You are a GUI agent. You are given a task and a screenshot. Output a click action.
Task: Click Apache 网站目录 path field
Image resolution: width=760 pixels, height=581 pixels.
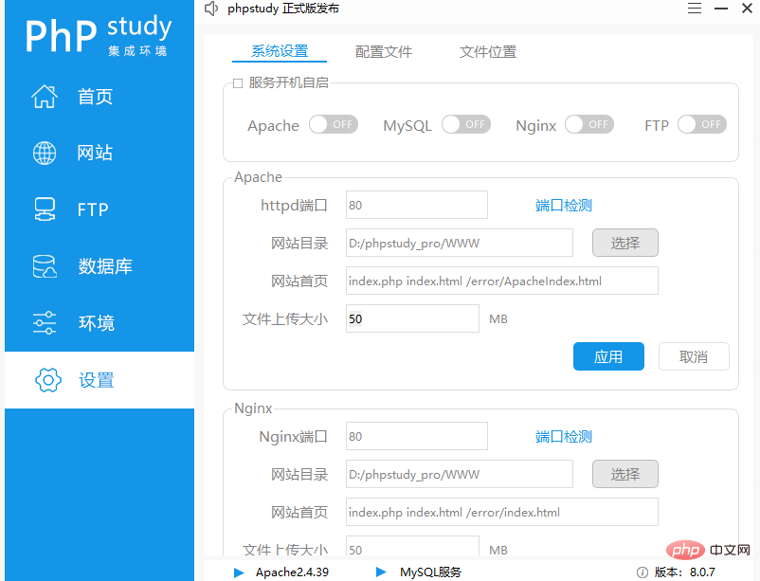pyautogui.click(x=460, y=243)
